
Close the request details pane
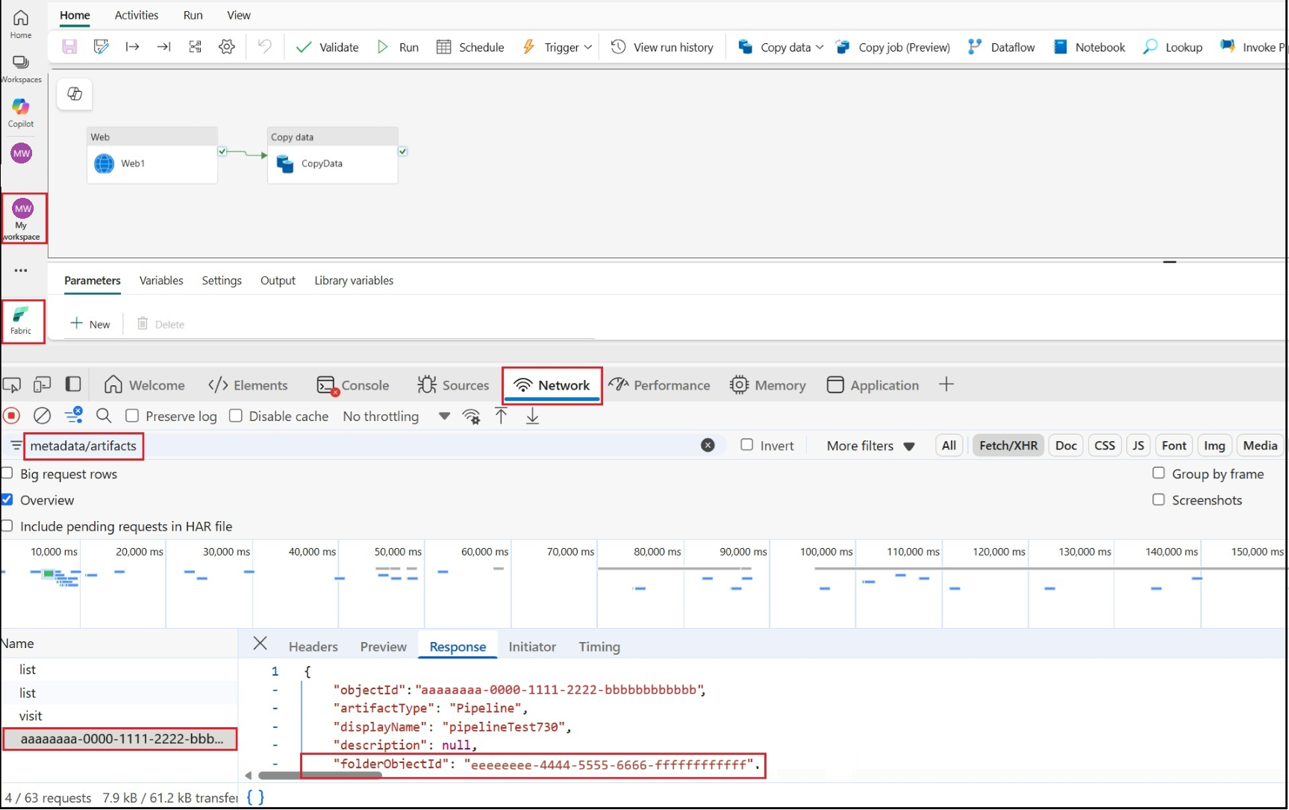coord(260,644)
